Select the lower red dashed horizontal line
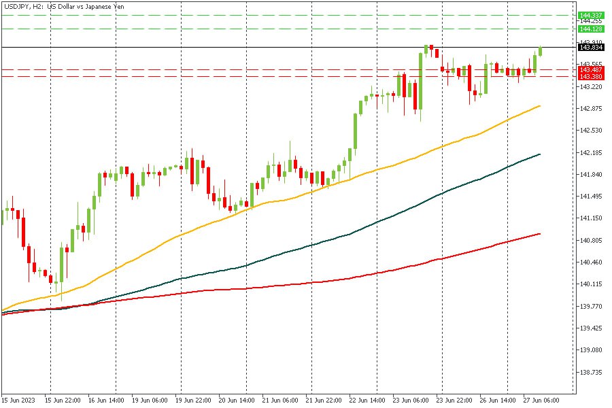 [x=289, y=77]
